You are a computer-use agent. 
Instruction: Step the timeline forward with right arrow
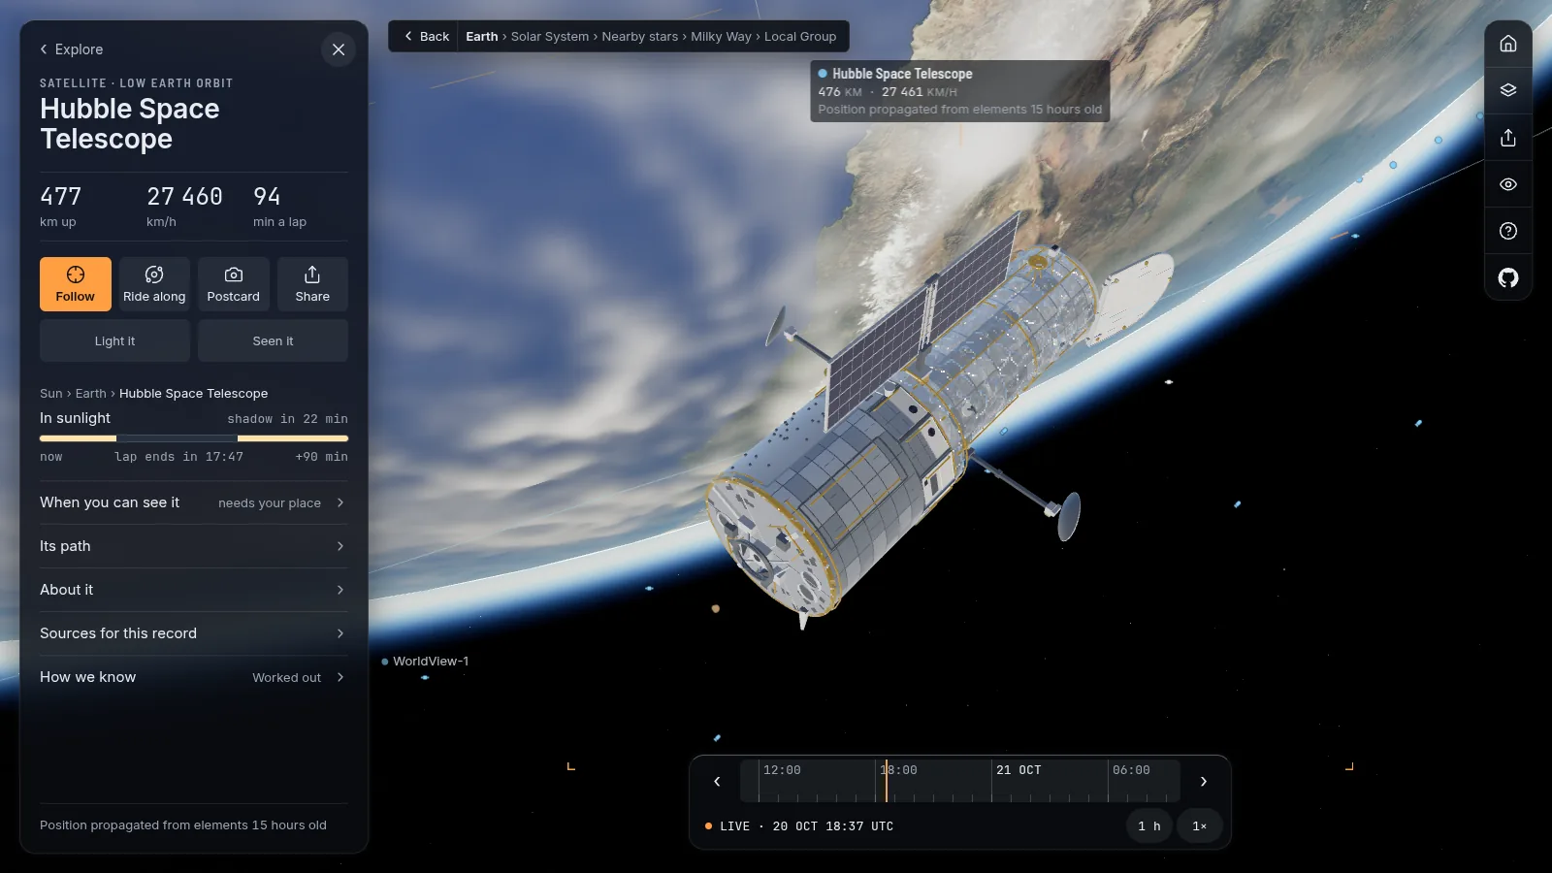[1204, 782]
